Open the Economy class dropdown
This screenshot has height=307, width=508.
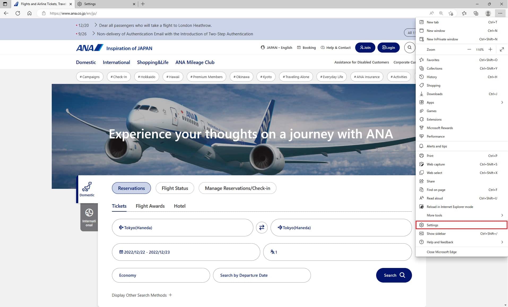point(161,275)
